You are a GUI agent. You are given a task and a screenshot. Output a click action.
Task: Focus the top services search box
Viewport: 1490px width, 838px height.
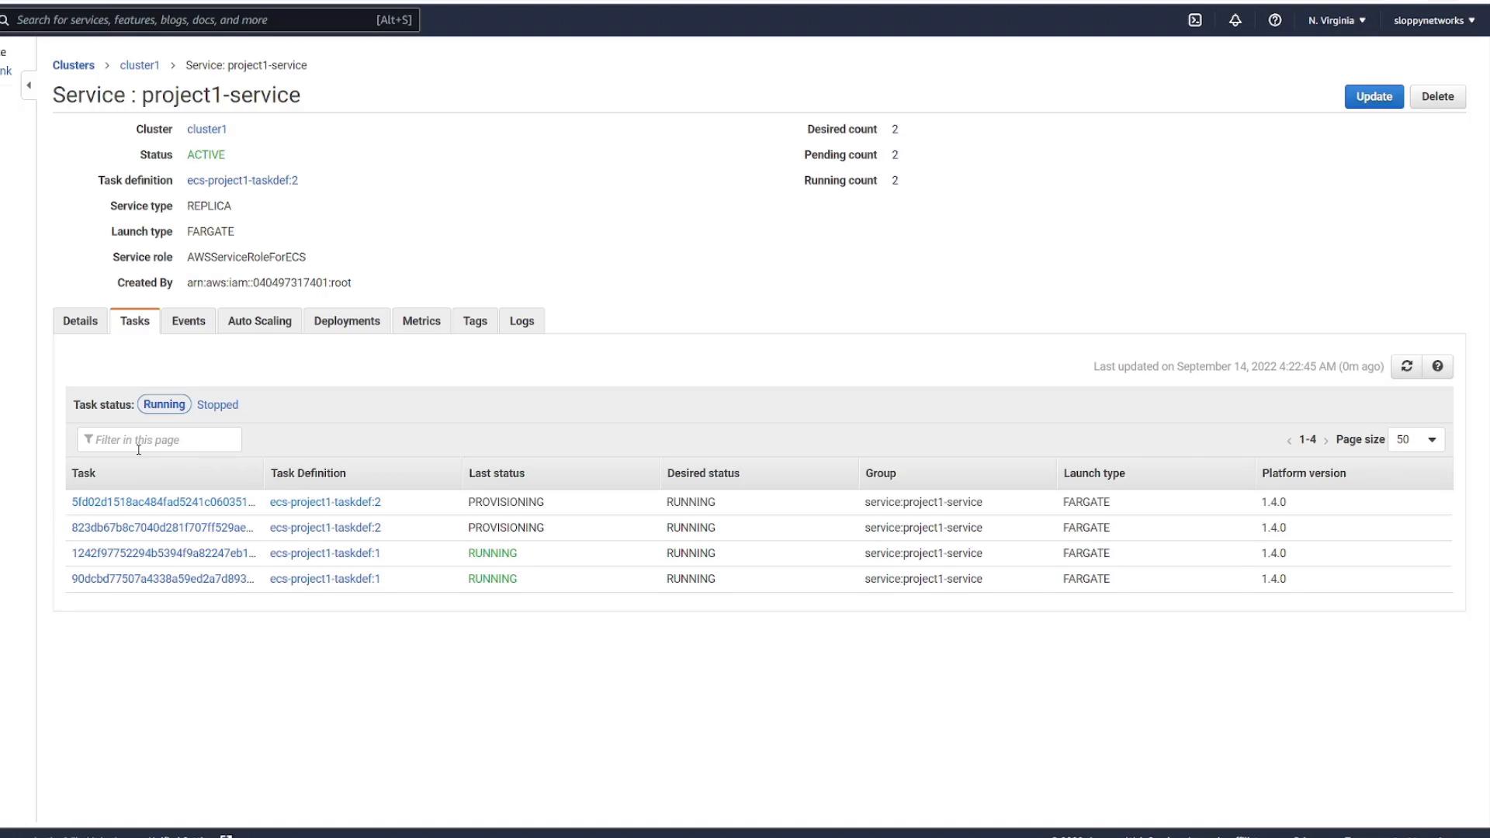tap(210, 20)
